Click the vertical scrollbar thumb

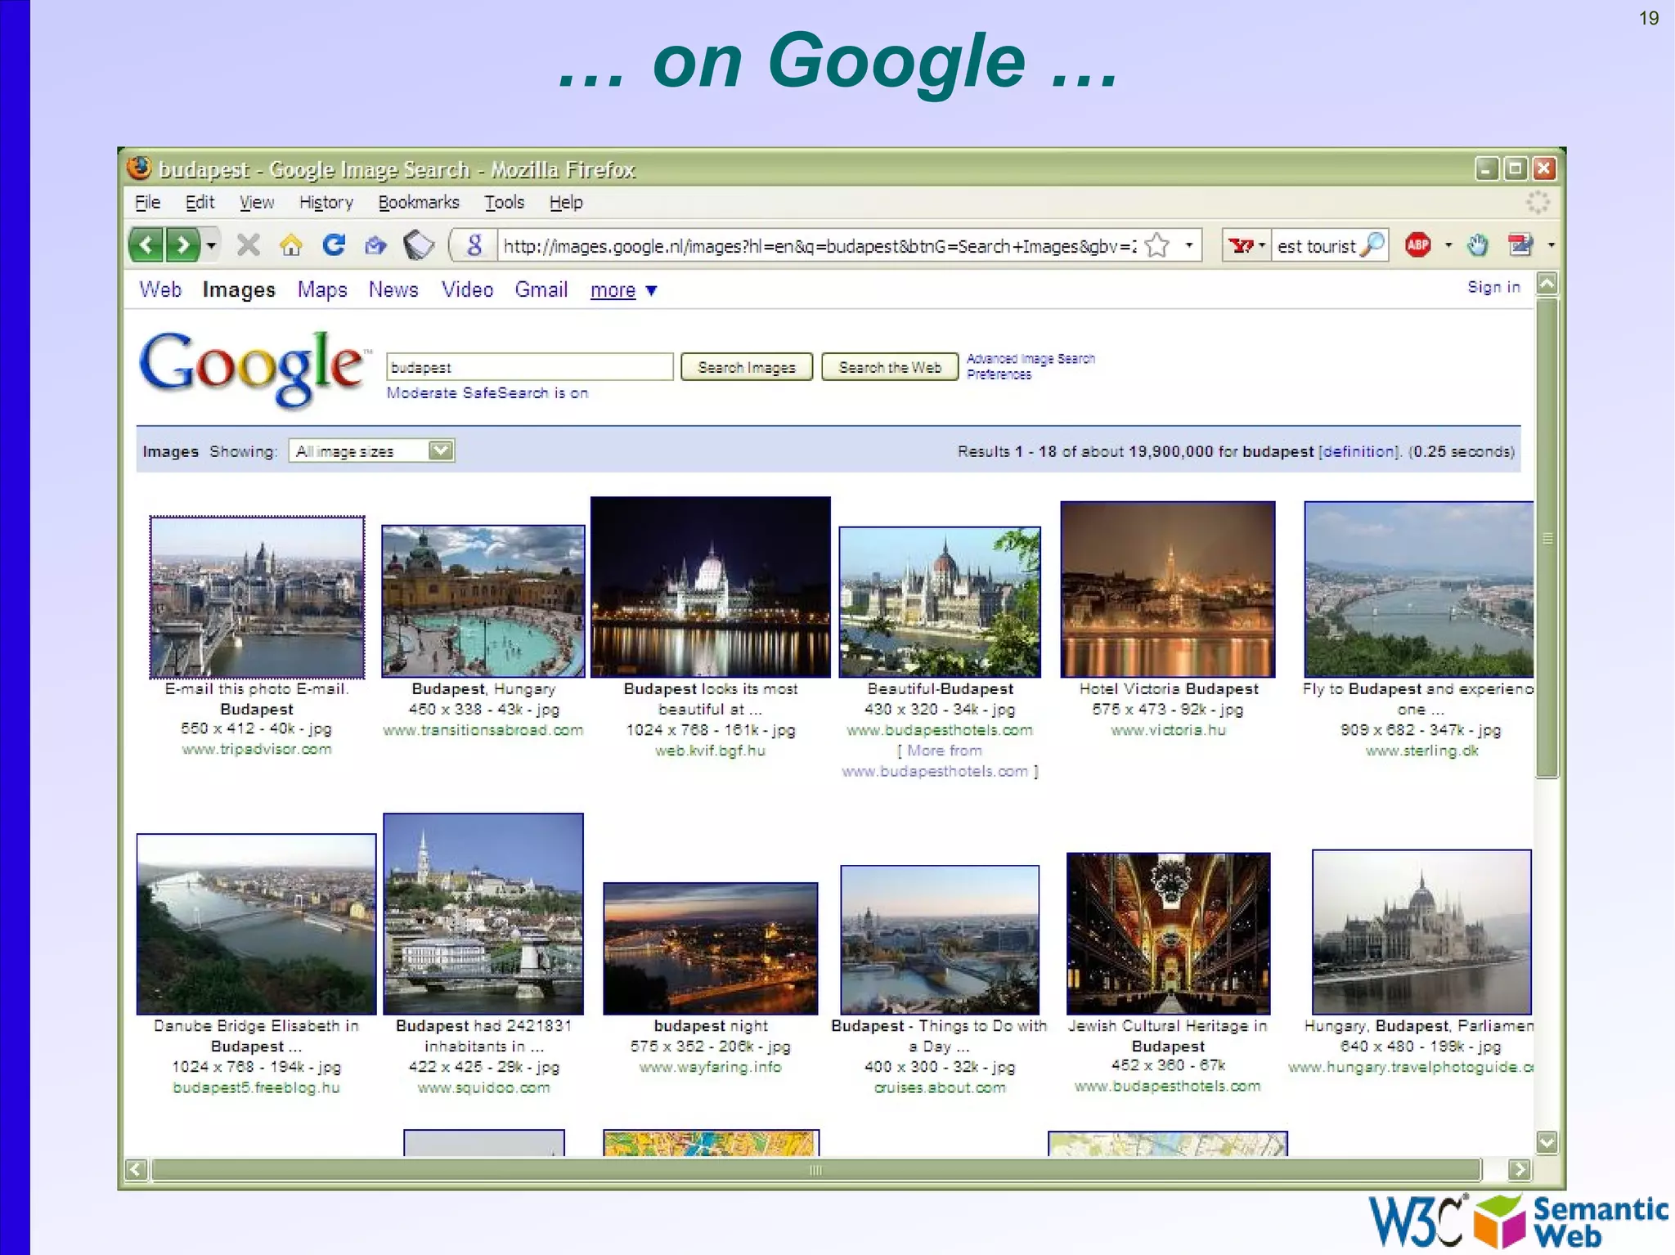1547,539
